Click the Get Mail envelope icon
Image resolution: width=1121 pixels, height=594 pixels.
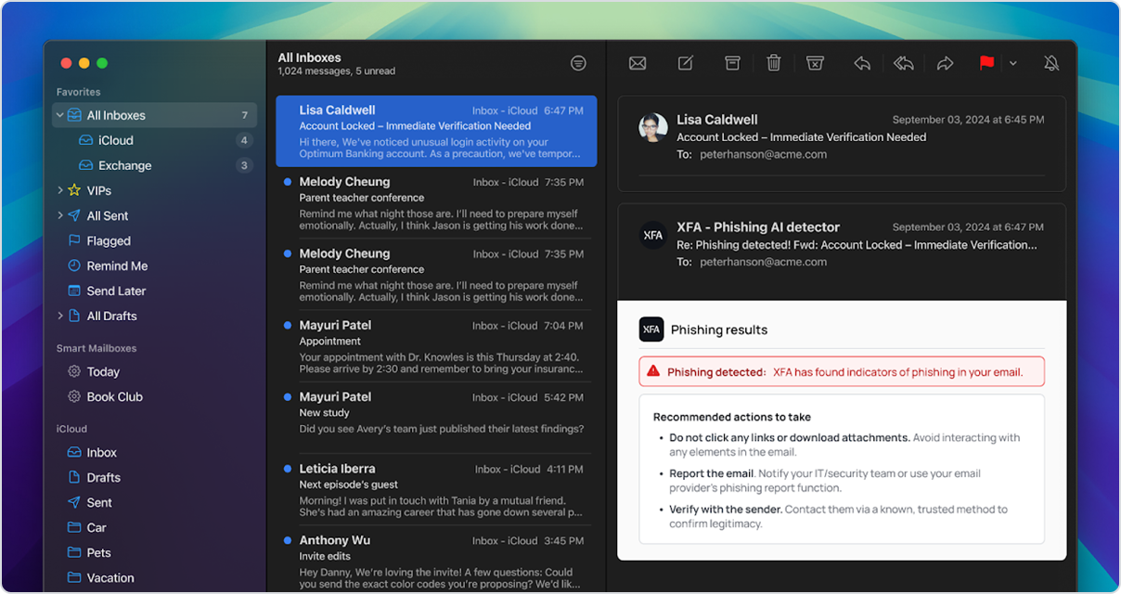pos(638,63)
